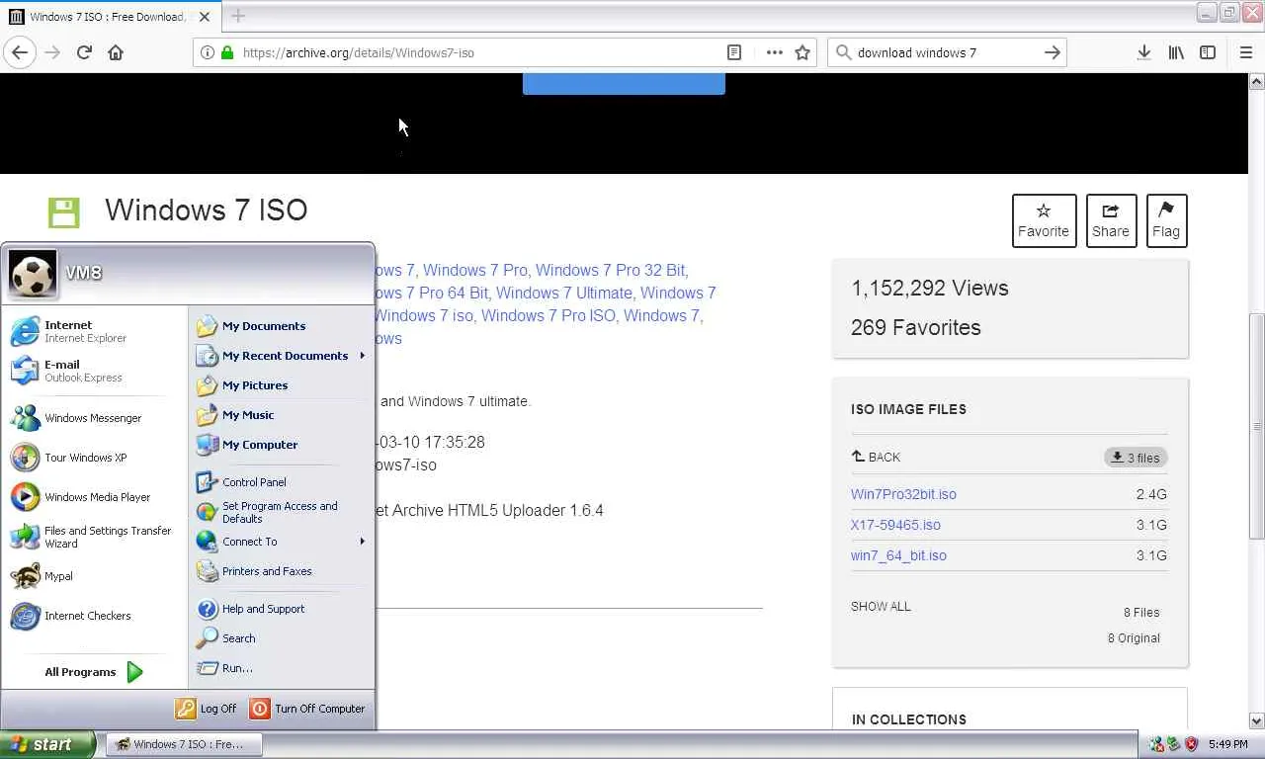Click scrollbar down arrow
This screenshot has height=759, width=1265.
[1256, 721]
